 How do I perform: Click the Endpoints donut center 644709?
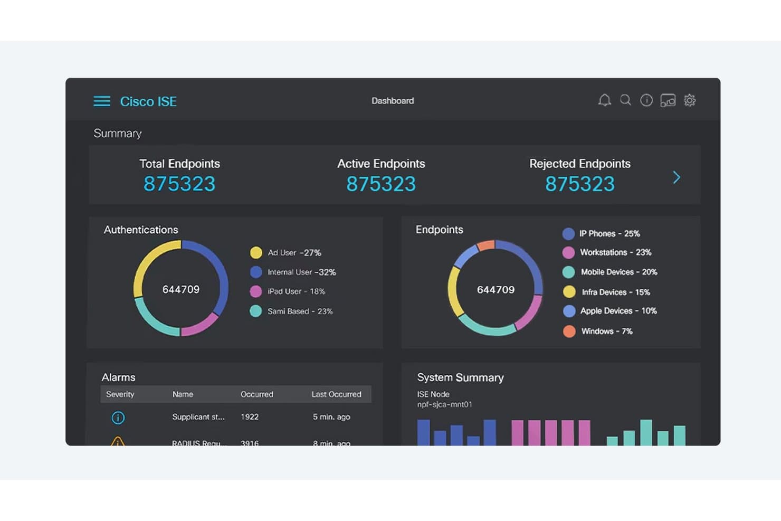(x=496, y=289)
